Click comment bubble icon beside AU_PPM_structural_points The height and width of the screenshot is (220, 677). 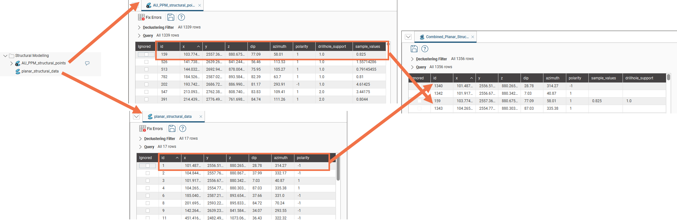[87, 63]
